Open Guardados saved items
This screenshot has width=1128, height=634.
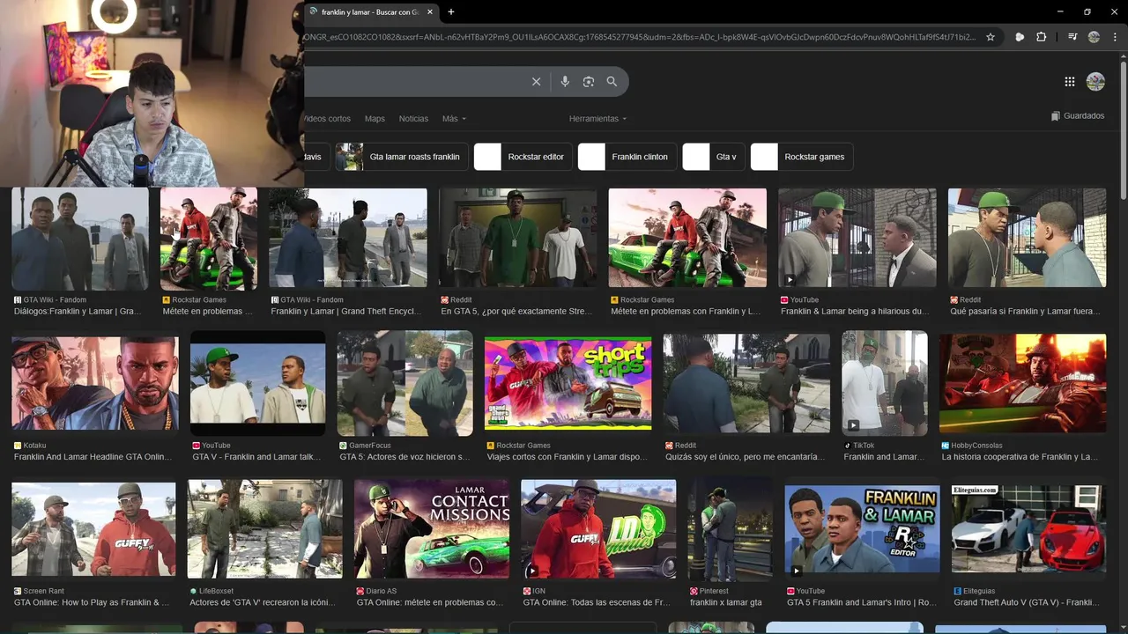(x=1078, y=116)
